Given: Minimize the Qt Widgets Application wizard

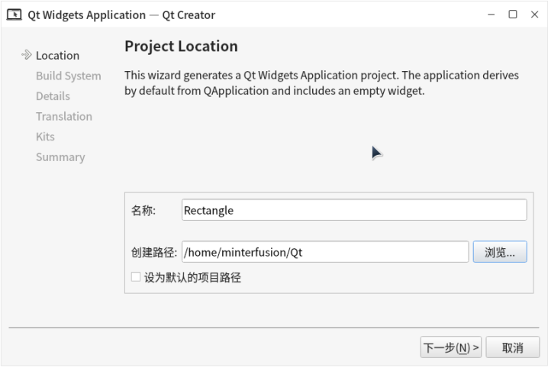Looking at the screenshot, I should click(x=491, y=15).
